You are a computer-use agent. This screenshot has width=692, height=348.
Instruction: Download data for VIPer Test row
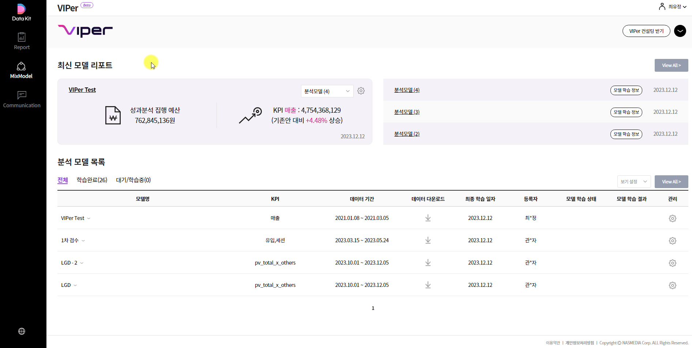click(428, 218)
